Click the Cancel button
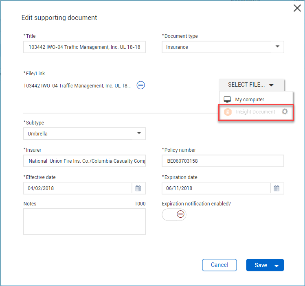The image size is (305, 286). 219,265
